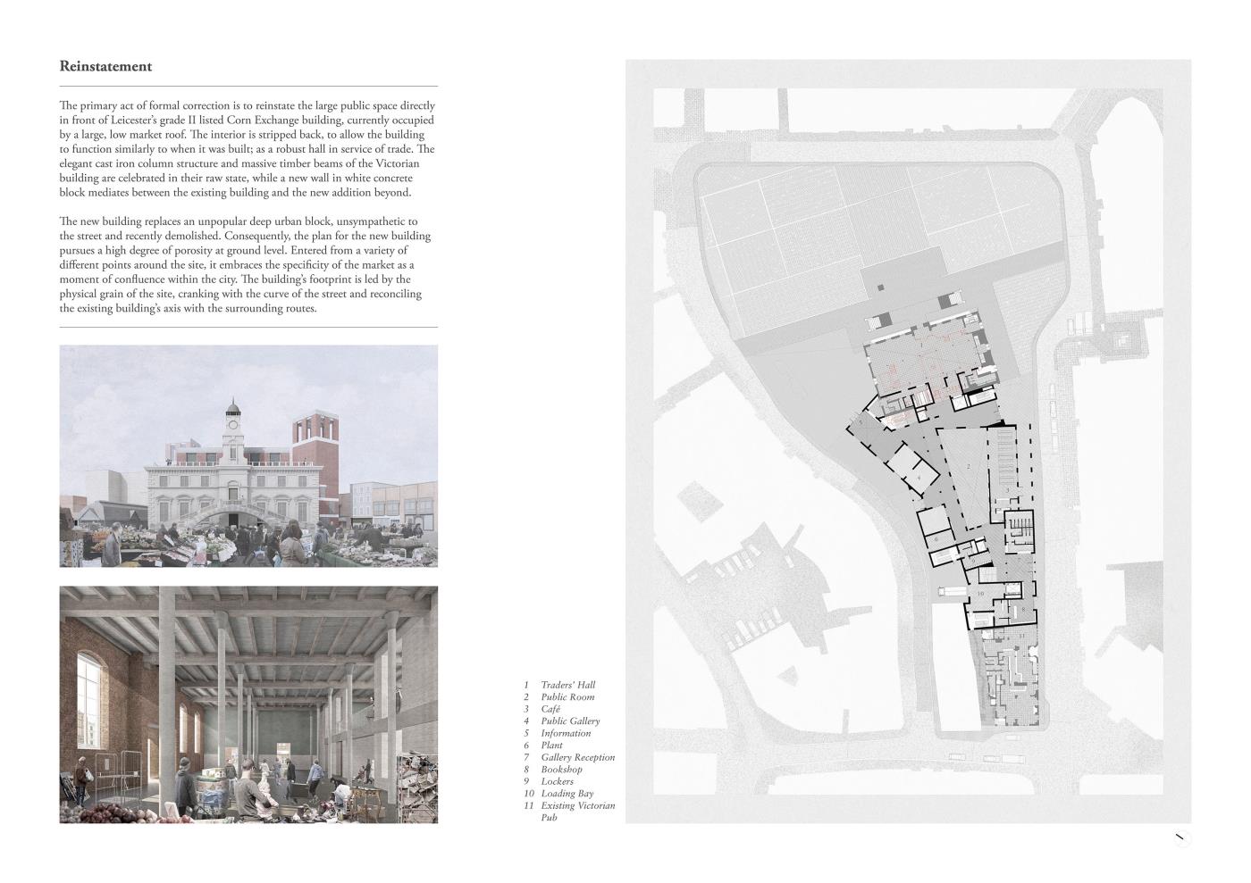The image size is (1251, 883).
Task: Click room number 6 on the floor plan
Action: click(936, 539)
